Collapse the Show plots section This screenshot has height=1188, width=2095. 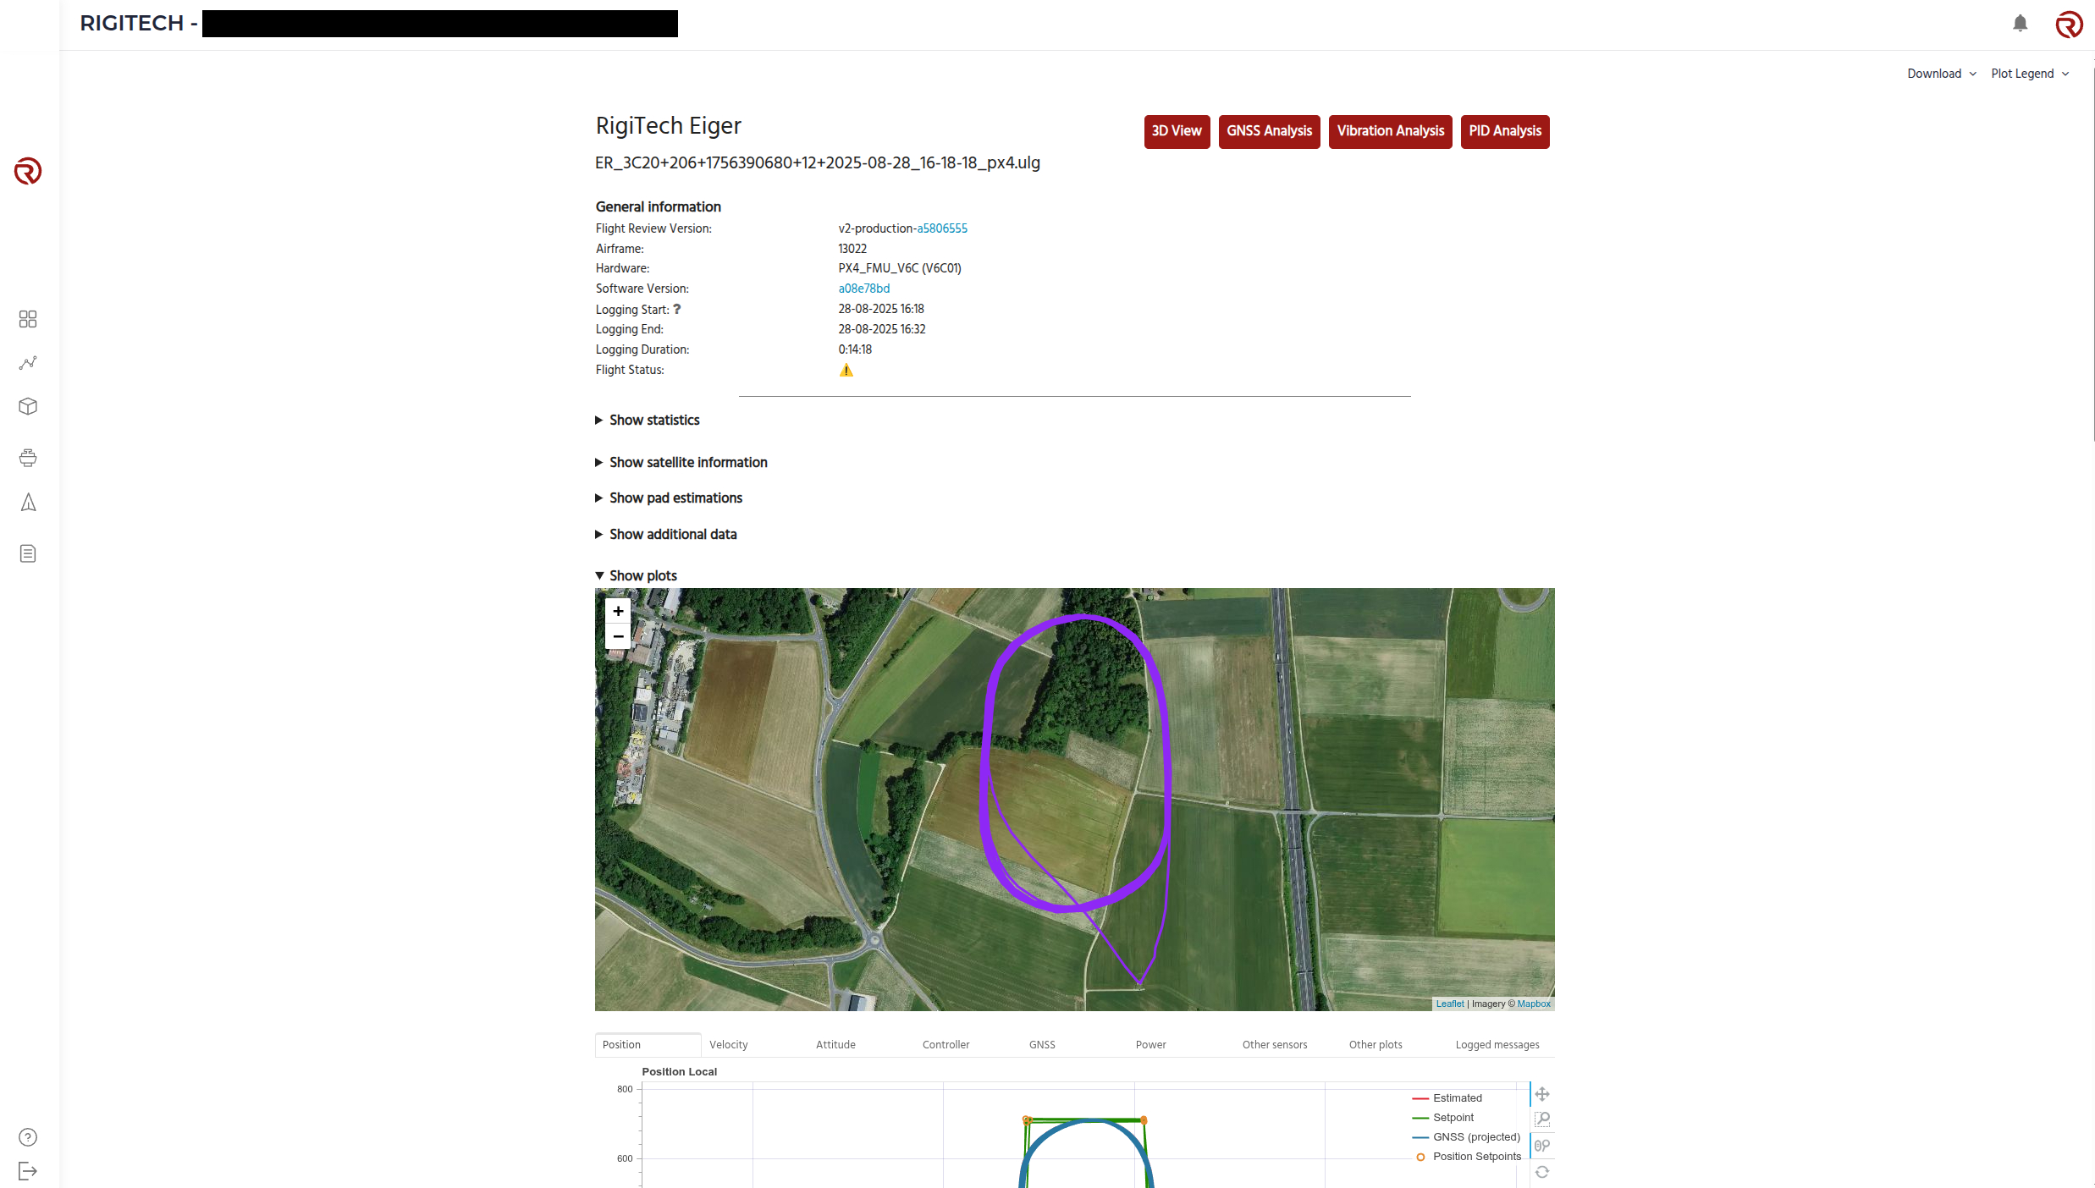637,575
